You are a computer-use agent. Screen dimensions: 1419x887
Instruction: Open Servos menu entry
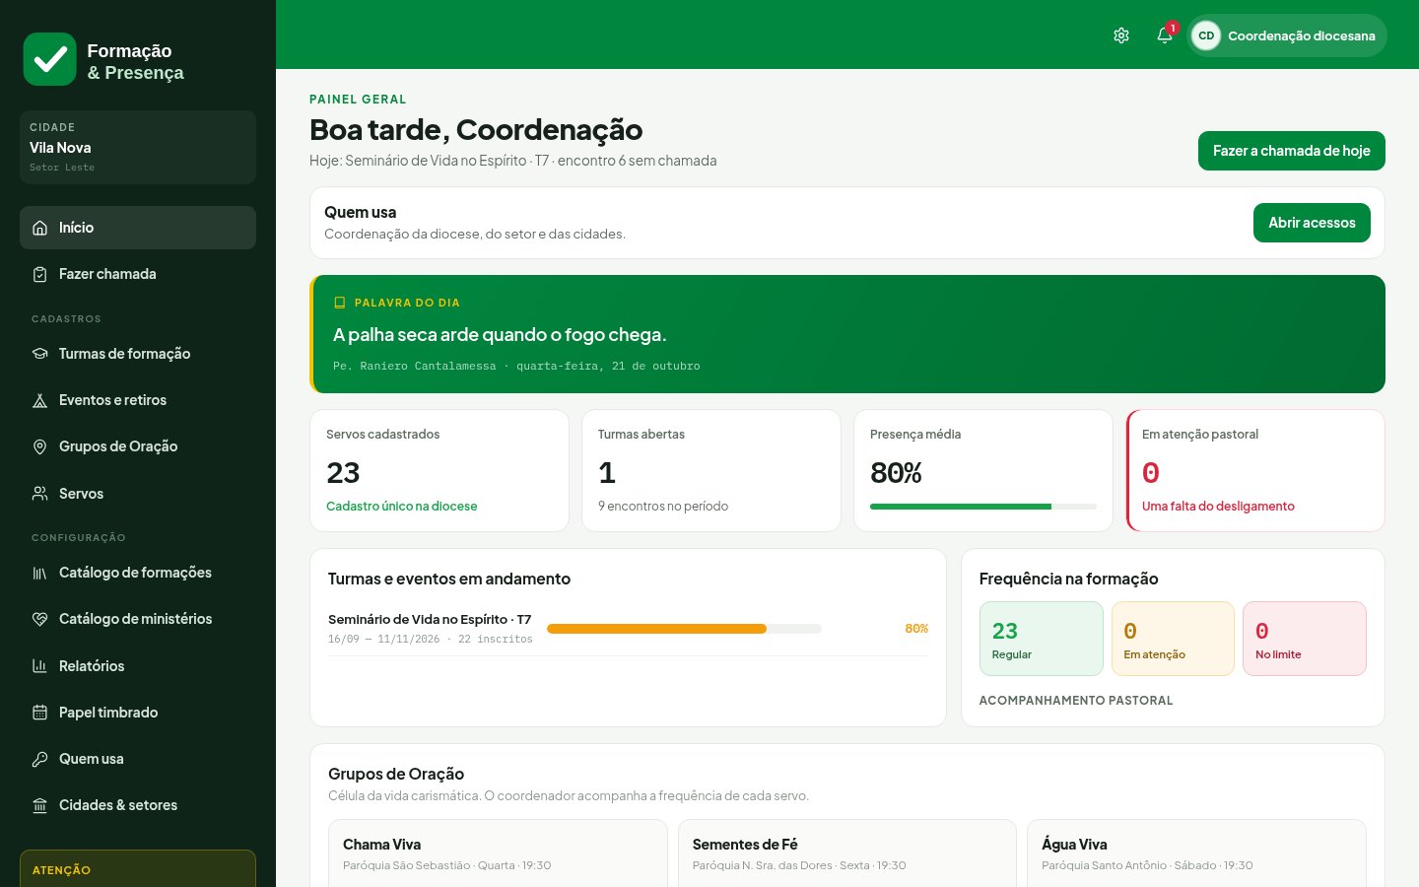pyautogui.click(x=138, y=494)
